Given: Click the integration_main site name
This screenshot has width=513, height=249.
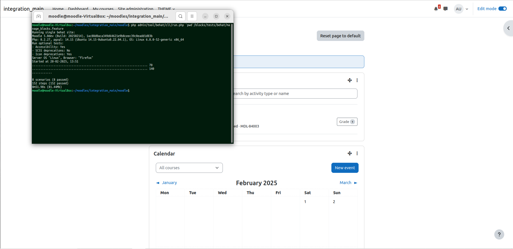Looking at the screenshot, I should point(24,9).
